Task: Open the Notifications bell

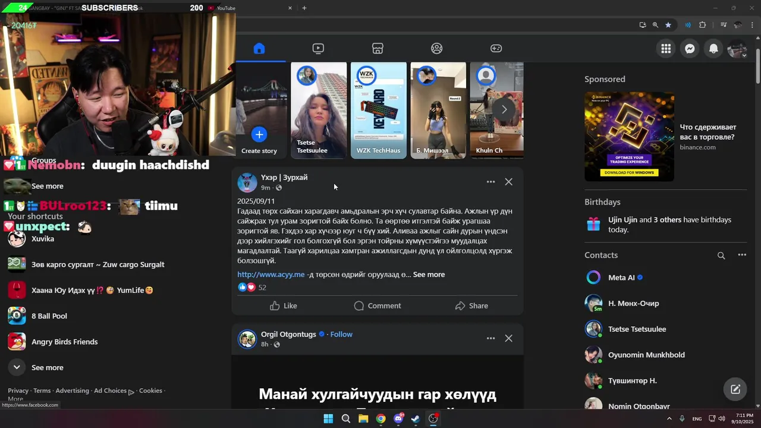Action: tap(713, 49)
